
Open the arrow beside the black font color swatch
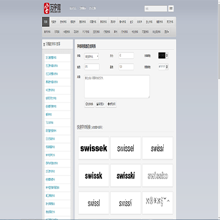pos(167,56)
